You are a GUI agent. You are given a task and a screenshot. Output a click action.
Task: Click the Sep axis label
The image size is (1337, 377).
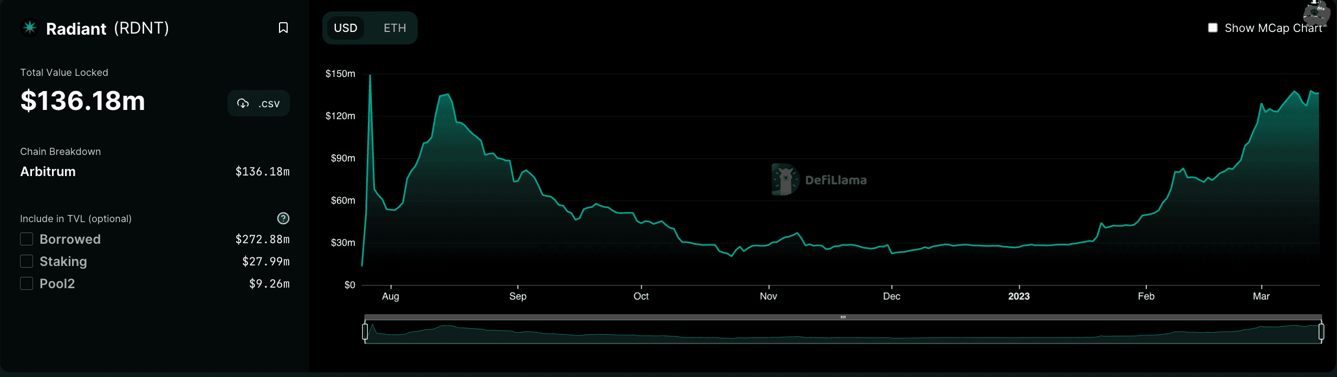pyautogui.click(x=518, y=296)
